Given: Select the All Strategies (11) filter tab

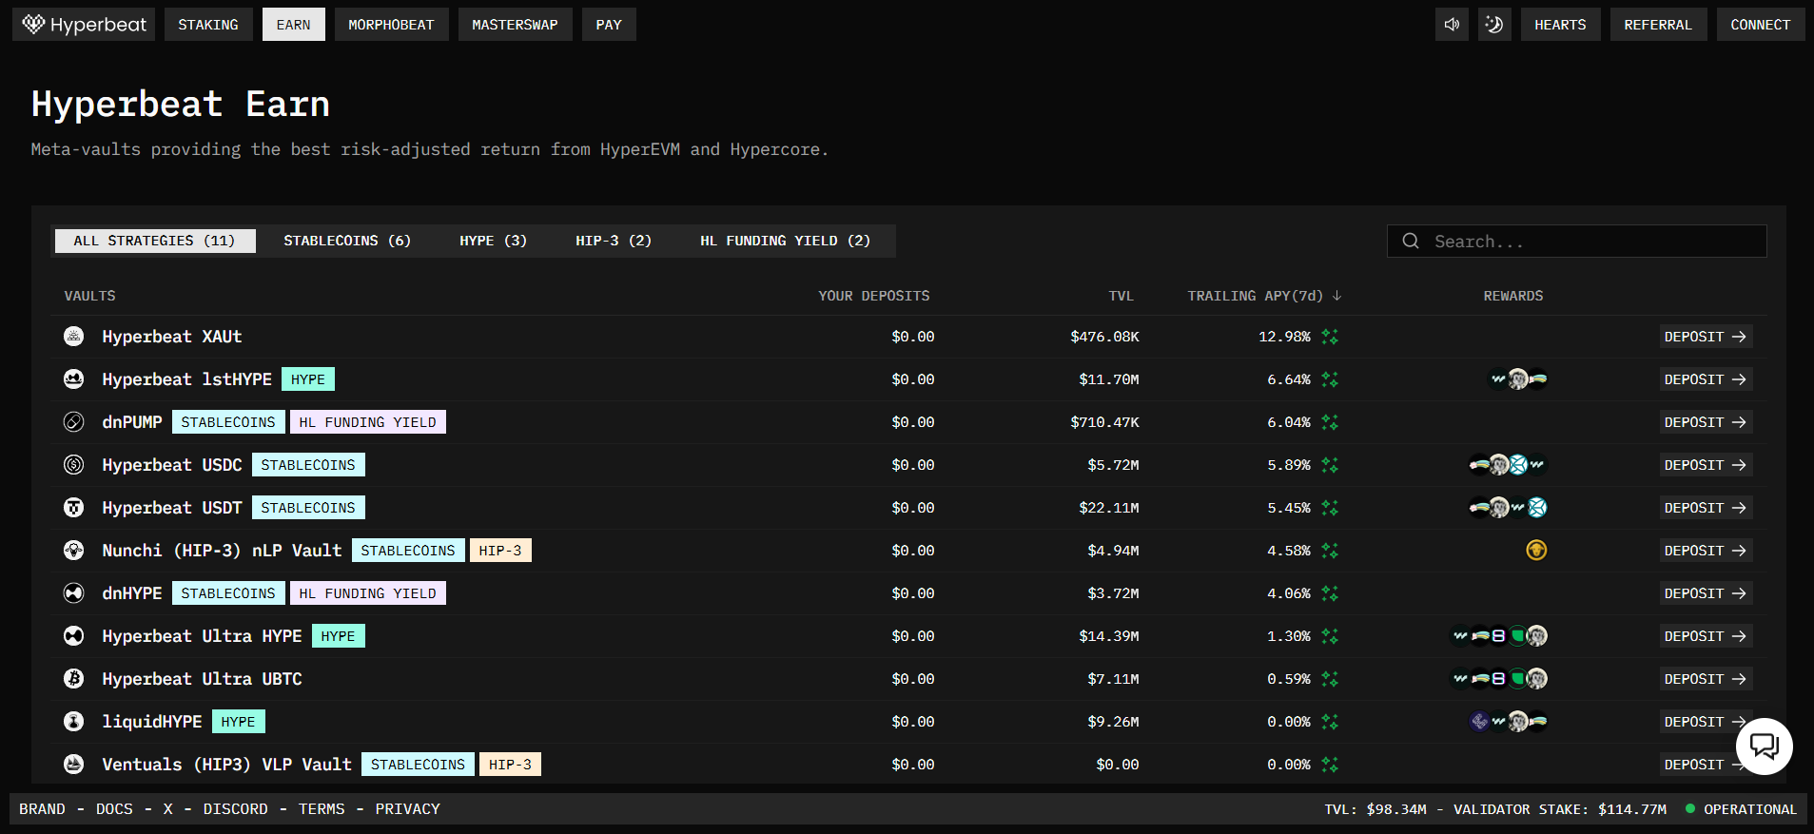Looking at the screenshot, I should [x=155, y=241].
